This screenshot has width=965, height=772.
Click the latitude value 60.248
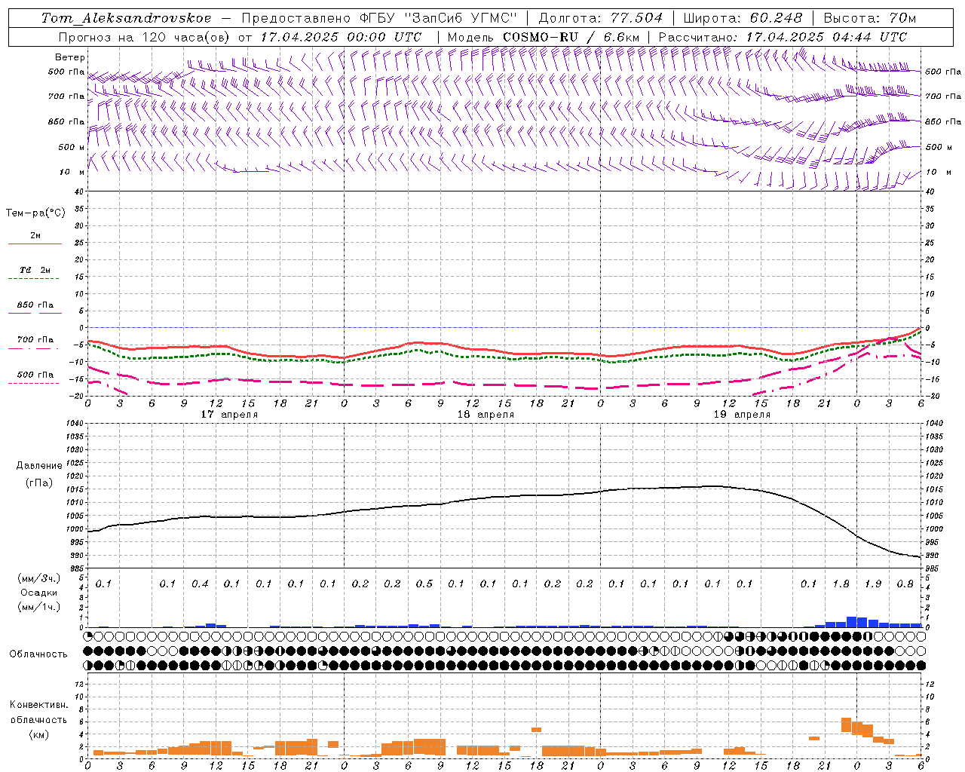[x=776, y=18]
